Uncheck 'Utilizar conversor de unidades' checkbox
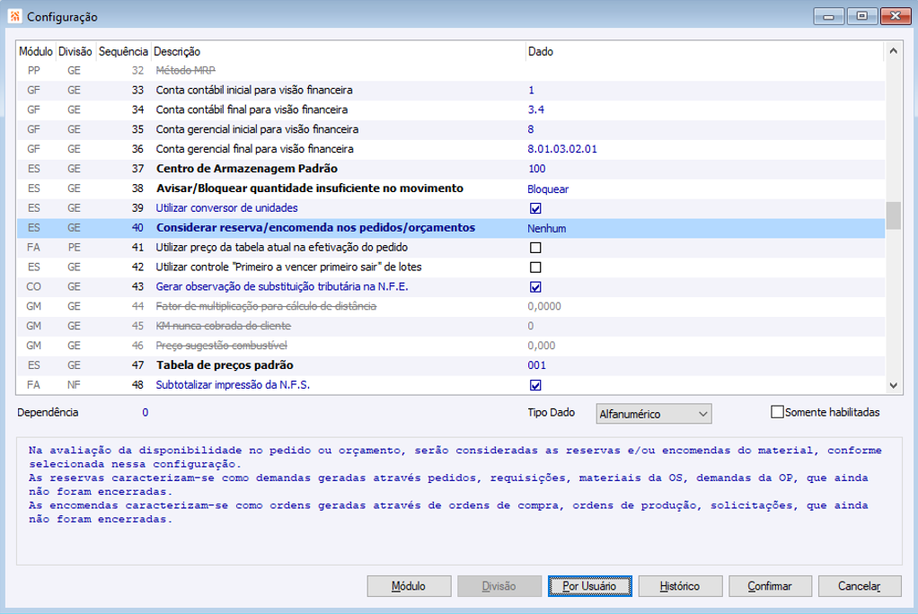Image resolution: width=918 pixels, height=614 pixels. pyautogui.click(x=535, y=208)
